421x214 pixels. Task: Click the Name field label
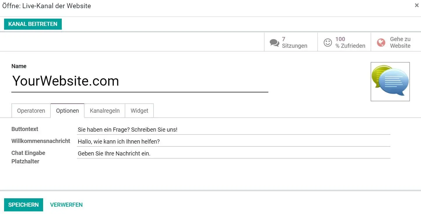pyautogui.click(x=19, y=66)
